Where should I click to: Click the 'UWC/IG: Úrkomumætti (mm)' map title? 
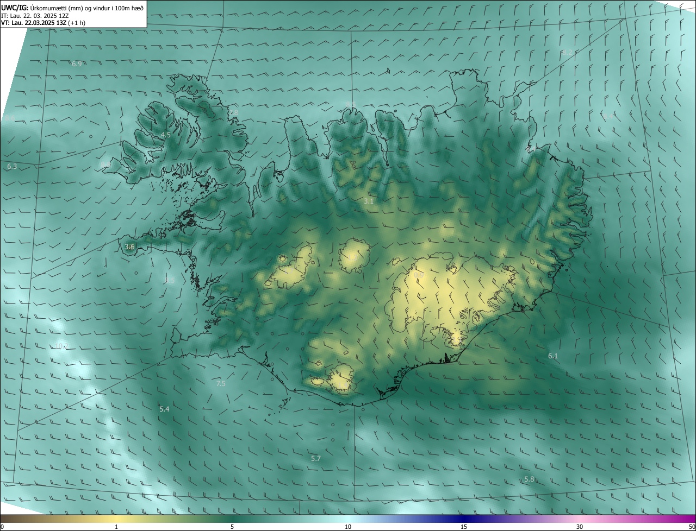[x=73, y=8]
